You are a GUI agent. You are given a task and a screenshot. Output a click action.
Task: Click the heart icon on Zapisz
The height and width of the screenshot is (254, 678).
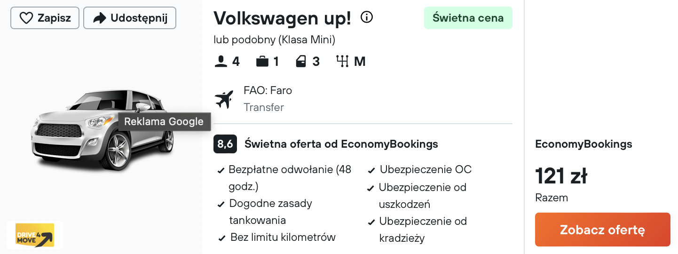[26, 18]
